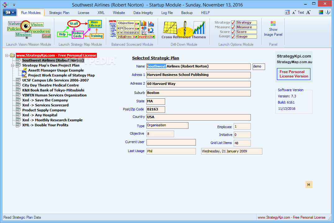Click the sort arrows icon near Text

(287, 12)
